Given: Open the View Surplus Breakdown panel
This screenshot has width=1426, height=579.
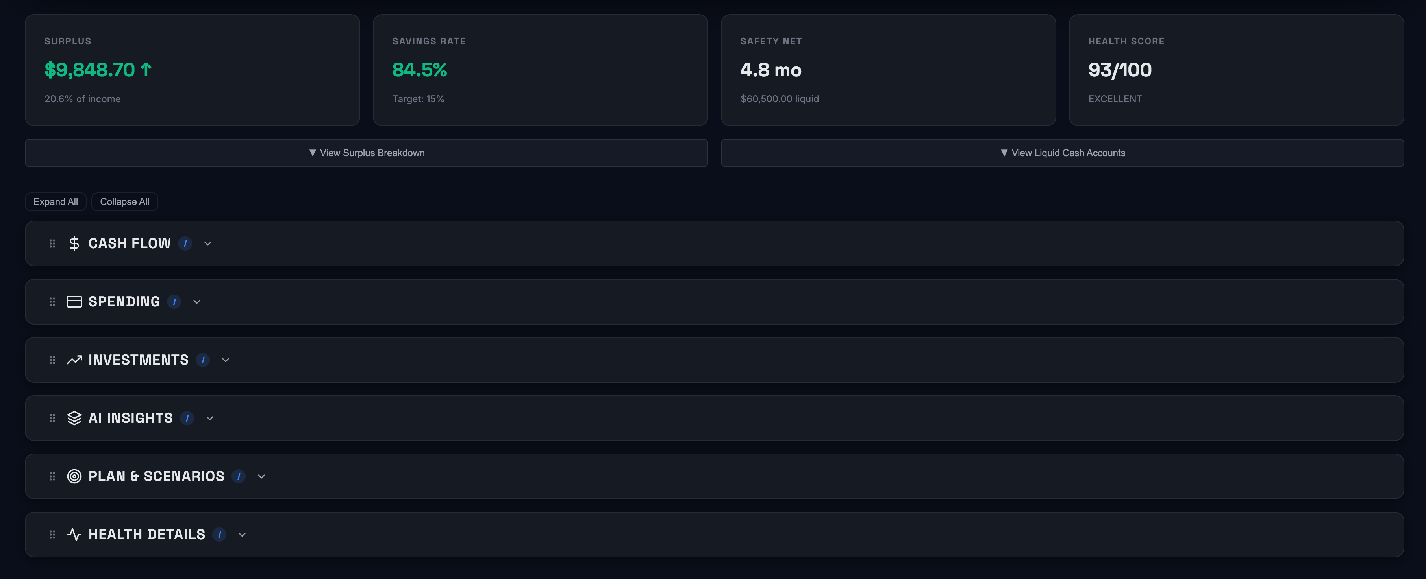Looking at the screenshot, I should pyautogui.click(x=367, y=153).
